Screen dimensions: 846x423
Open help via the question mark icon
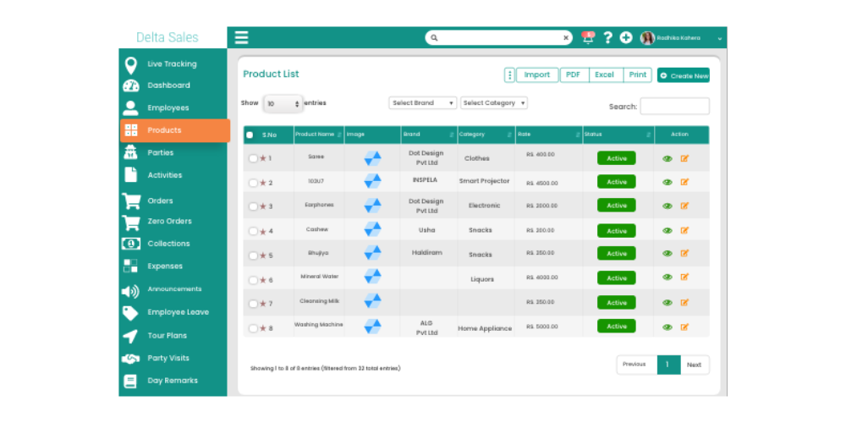[x=607, y=37]
